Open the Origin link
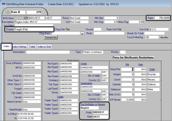 click(84, 64)
